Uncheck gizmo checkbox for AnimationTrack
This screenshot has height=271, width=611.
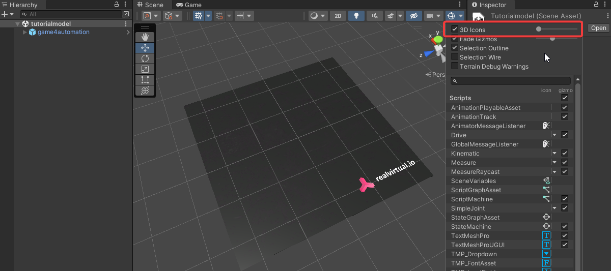pyautogui.click(x=564, y=117)
